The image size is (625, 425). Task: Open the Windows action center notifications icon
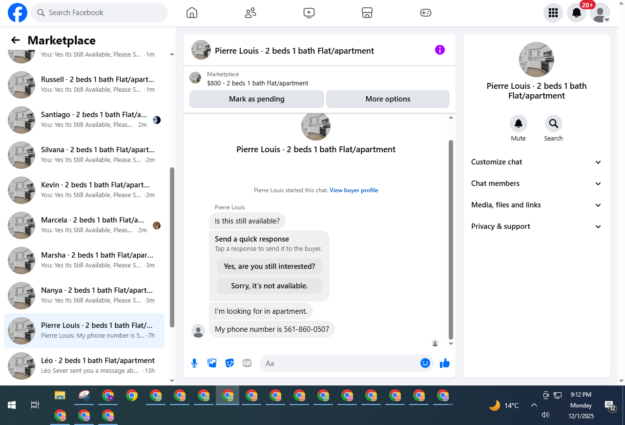pyautogui.click(x=610, y=405)
